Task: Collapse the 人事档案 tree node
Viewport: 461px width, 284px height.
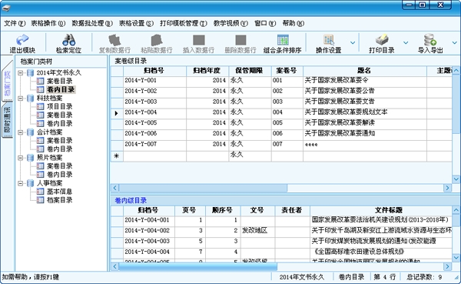Action: (20, 183)
